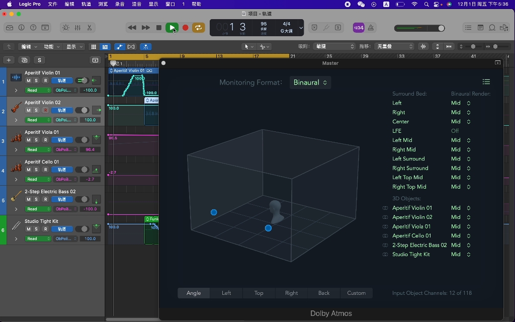Adjust the master volume slider knob

point(442,28)
